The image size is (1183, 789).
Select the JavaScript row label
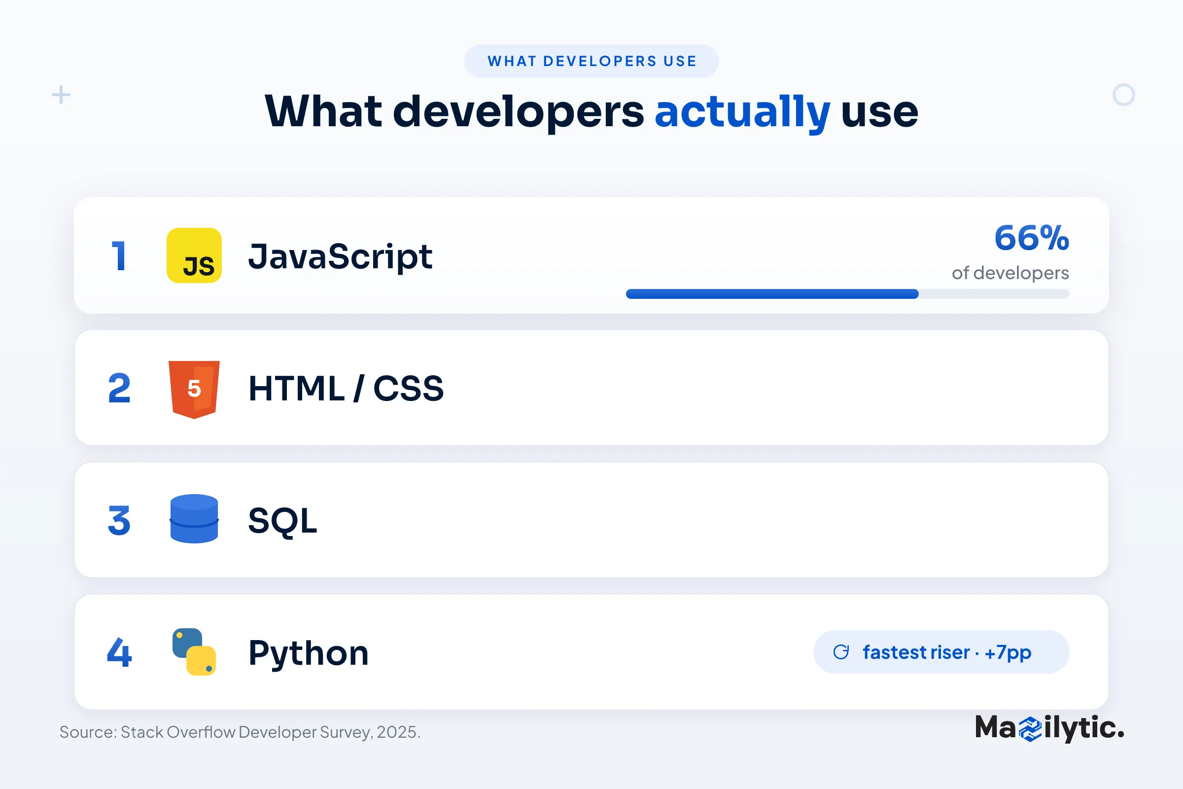pyautogui.click(x=340, y=256)
